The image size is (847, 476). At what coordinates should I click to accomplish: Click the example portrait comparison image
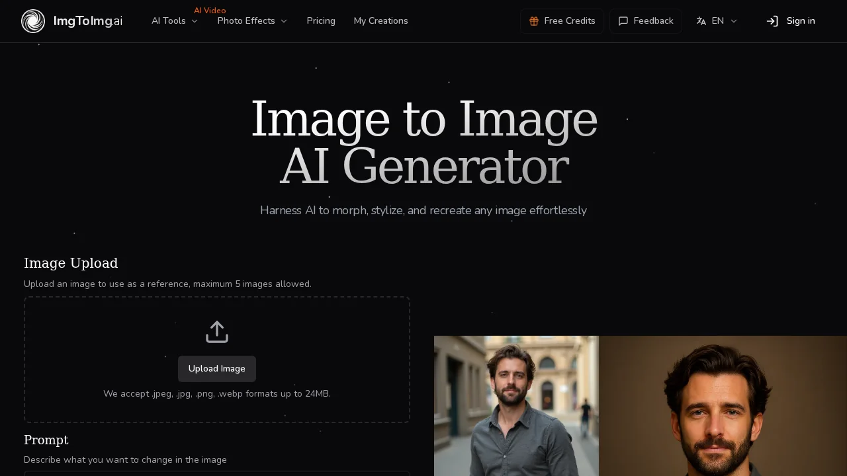[x=639, y=406]
